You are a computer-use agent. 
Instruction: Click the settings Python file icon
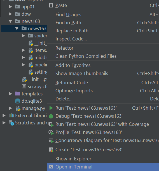coord(31,72)
